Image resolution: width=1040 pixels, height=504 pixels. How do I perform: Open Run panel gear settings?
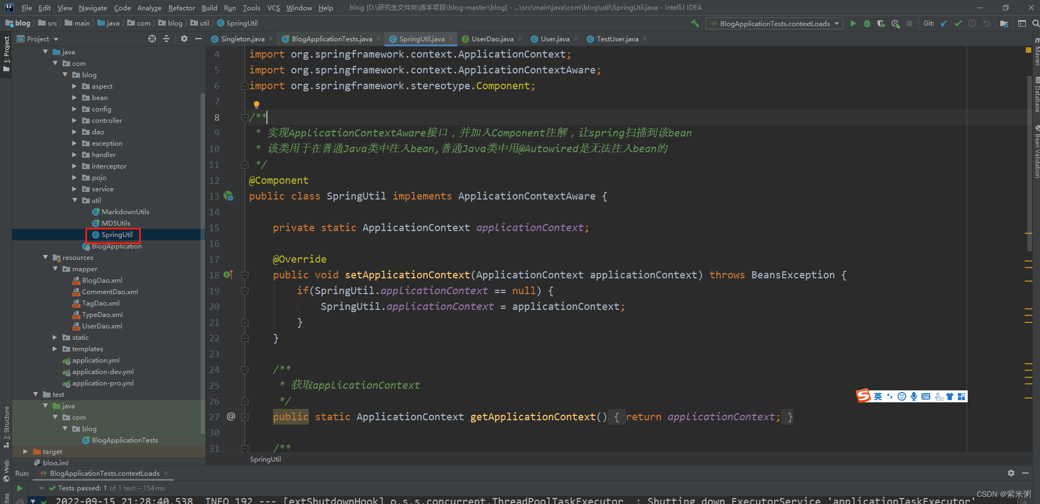tap(1011, 473)
